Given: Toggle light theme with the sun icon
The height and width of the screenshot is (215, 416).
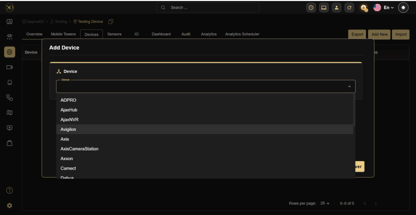Looking at the screenshot, I should tap(404, 8).
